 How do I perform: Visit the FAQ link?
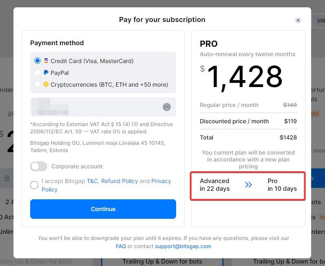121,246
